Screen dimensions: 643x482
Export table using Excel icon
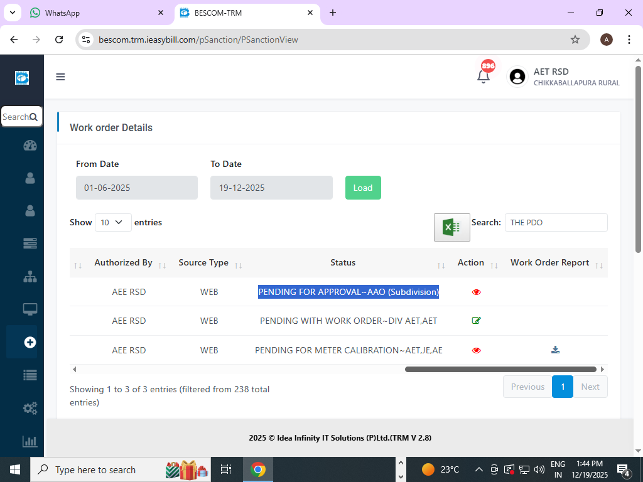[452, 227]
